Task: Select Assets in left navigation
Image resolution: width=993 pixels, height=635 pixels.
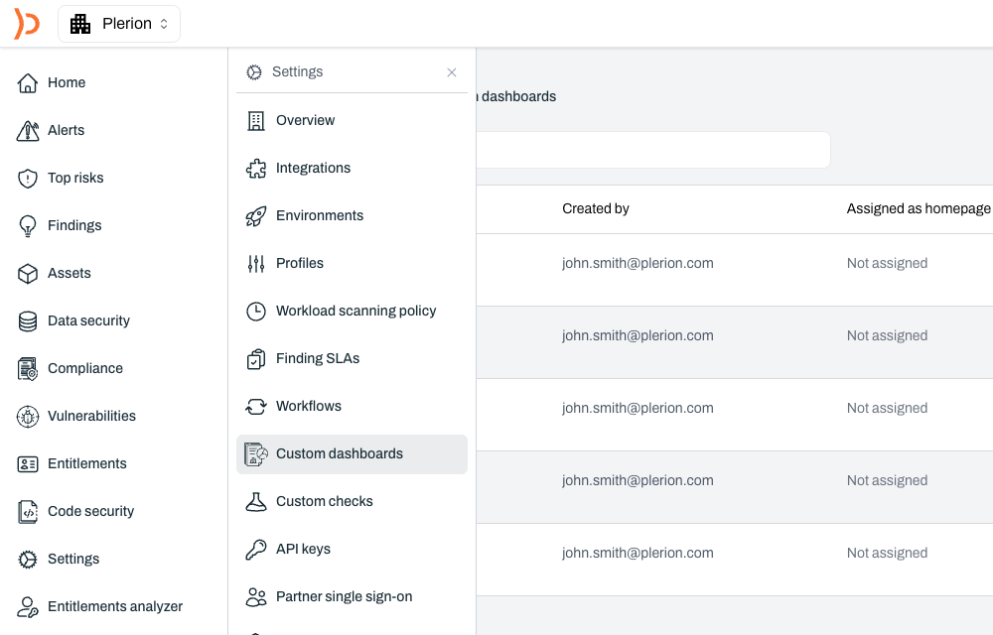Action: [x=70, y=273]
